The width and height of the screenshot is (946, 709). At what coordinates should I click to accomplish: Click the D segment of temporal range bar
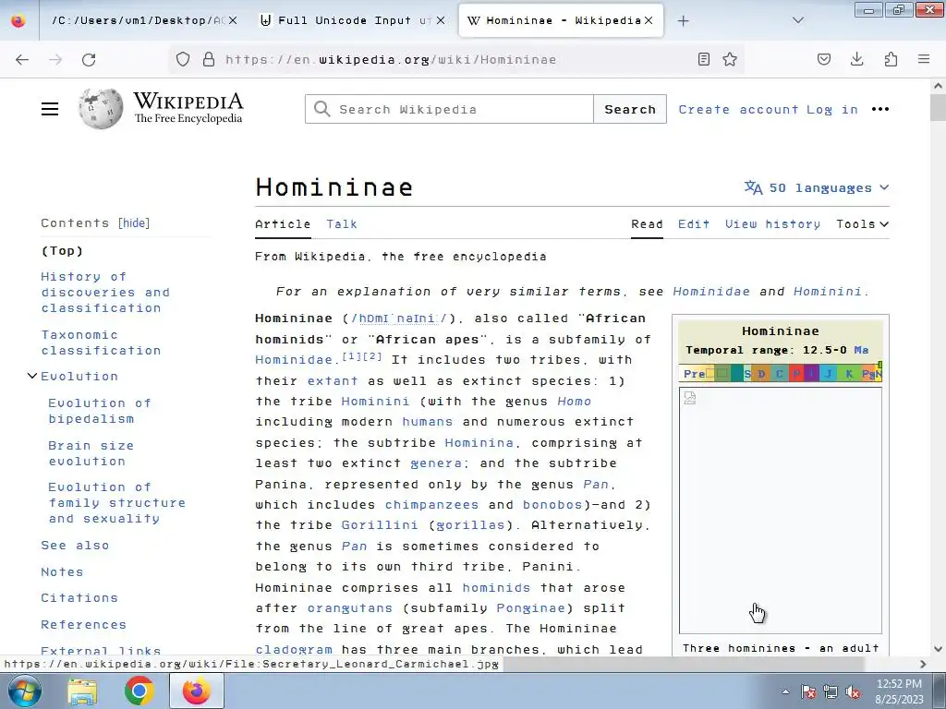[x=761, y=373]
